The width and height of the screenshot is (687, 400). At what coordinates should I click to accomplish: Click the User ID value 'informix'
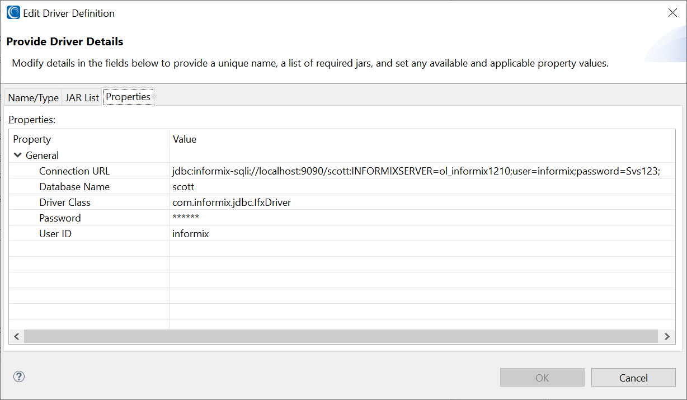click(x=190, y=234)
